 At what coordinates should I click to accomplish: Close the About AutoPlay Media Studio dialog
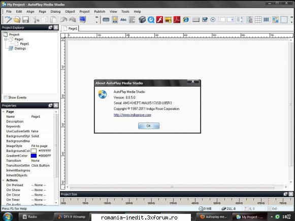point(193,82)
